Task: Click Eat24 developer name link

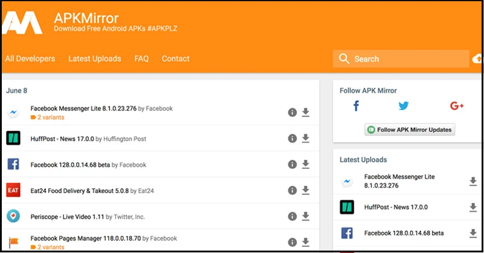Action: click(x=146, y=191)
